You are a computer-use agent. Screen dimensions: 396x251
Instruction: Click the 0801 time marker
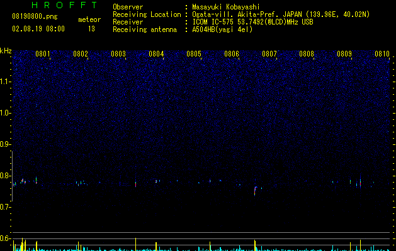click(43, 54)
